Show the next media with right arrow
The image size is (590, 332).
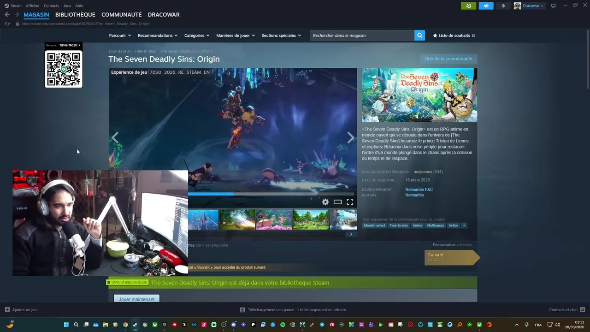351,137
